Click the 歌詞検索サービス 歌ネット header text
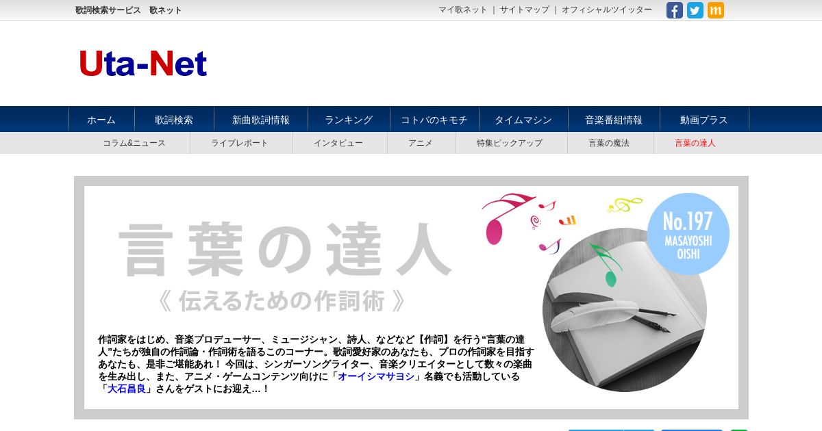The image size is (822, 431). [x=129, y=10]
